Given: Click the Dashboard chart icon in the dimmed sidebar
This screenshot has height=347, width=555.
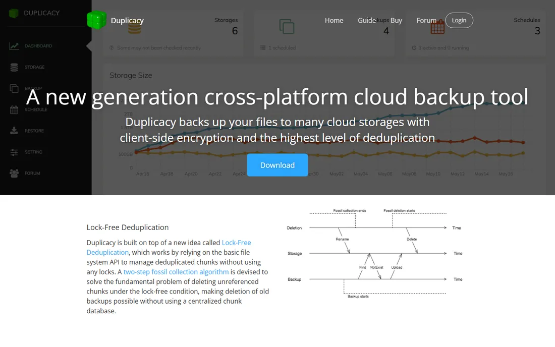Looking at the screenshot, I should coord(14,46).
